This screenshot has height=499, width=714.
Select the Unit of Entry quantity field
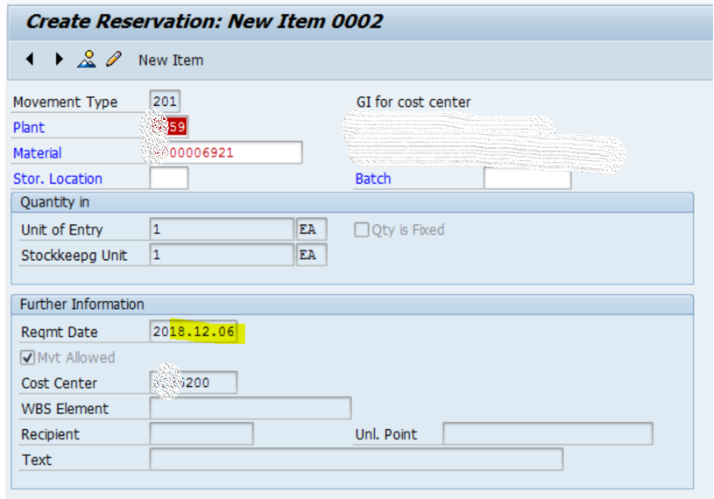click(x=222, y=229)
